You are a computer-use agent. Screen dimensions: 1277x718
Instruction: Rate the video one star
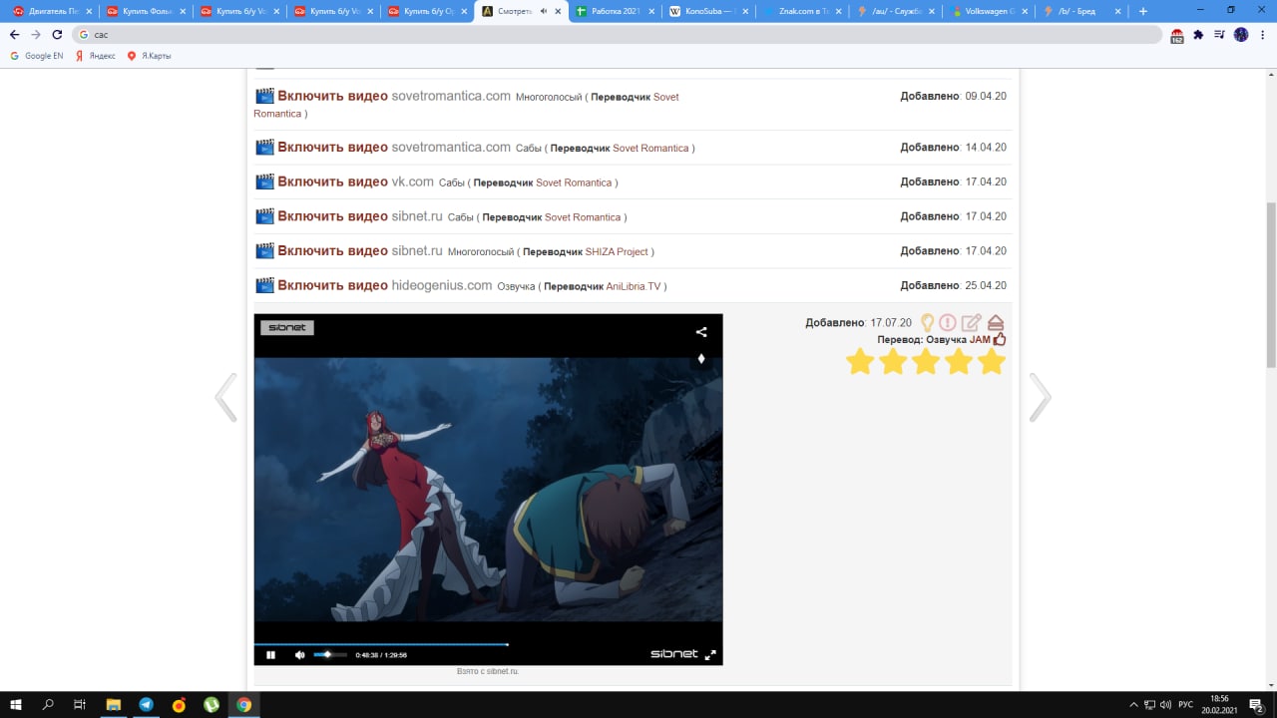pyautogui.click(x=860, y=362)
